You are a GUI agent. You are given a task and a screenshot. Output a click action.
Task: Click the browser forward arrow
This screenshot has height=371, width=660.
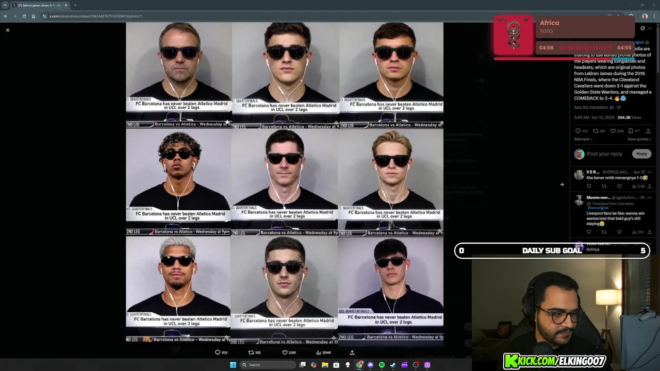[x=14, y=16]
